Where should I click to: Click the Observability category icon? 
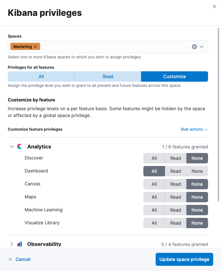(x=20, y=244)
